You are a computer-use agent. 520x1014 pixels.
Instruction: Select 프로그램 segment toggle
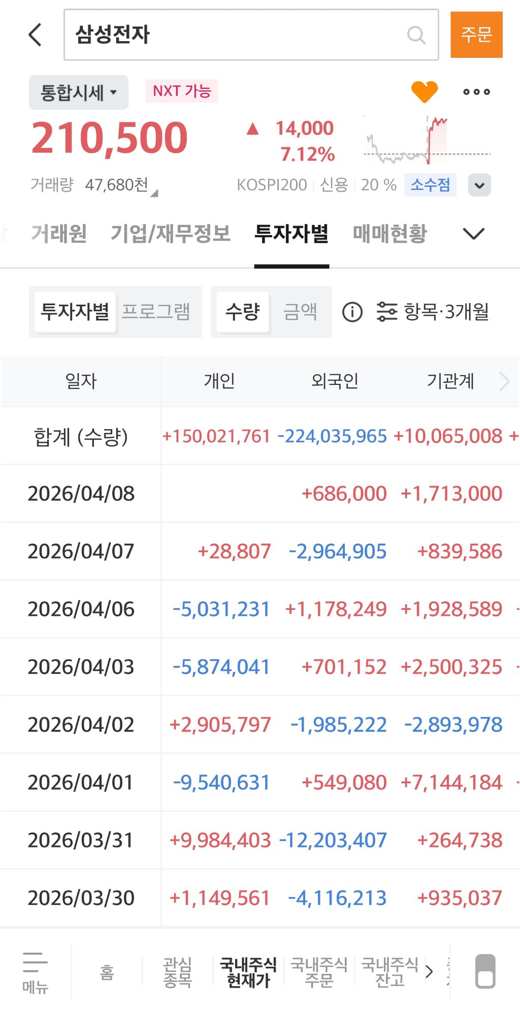tap(156, 312)
